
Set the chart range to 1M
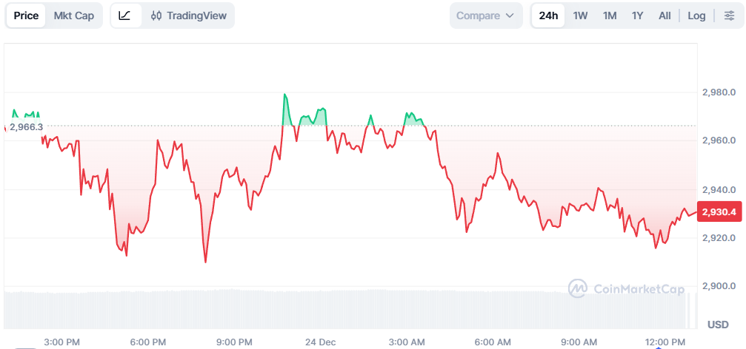610,16
